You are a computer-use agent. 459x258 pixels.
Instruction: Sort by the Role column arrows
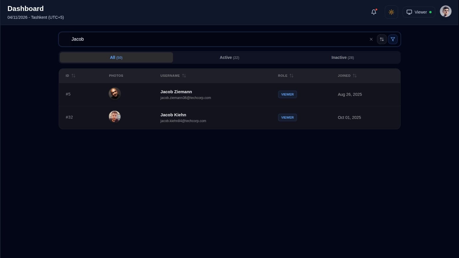[x=291, y=76]
